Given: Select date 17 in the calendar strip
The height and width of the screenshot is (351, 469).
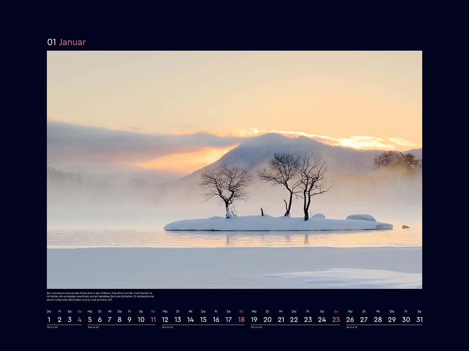Looking at the screenshot, I should tap(229, 319).
